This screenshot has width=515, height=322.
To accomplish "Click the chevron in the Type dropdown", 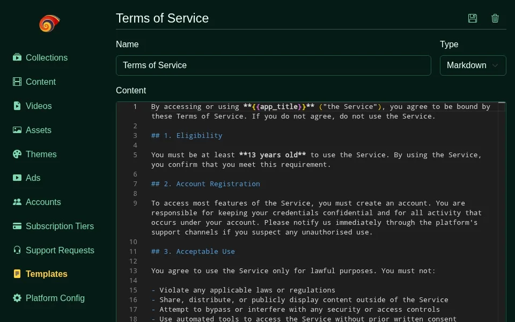I will pyautogui.click(x=495, y=65).
